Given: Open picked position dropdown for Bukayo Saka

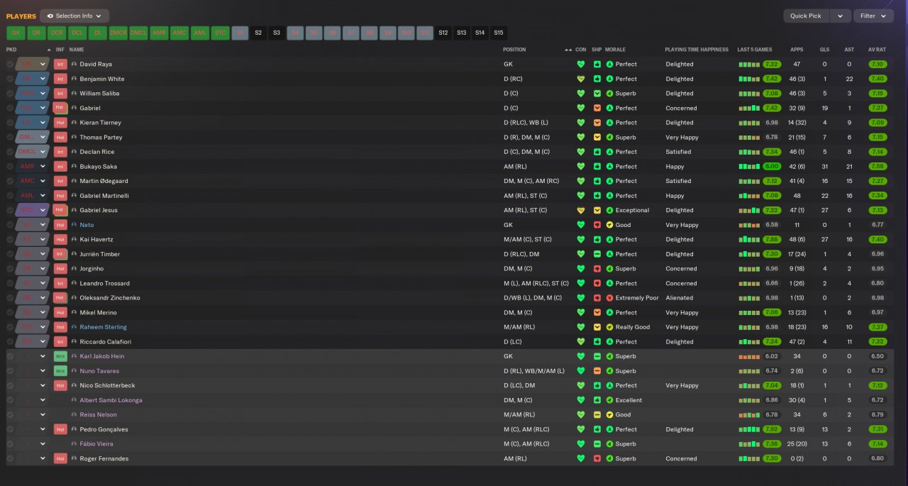Looking at the screenshot, I should [43, 167].
